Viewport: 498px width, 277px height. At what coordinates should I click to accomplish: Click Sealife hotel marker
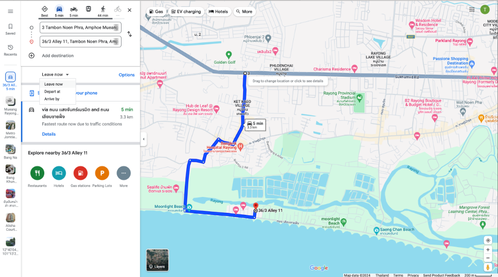[176, 188]
